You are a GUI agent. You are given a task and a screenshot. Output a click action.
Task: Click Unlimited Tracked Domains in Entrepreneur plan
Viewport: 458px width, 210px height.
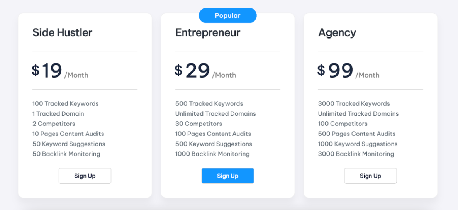pos(215,113)
